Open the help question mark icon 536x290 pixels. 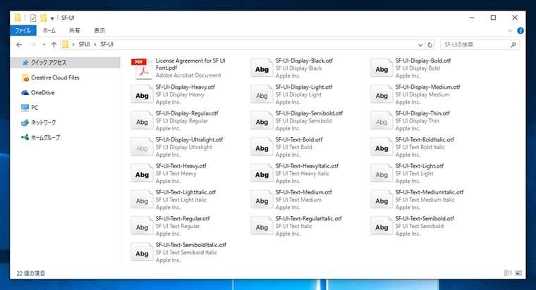[x=520, y=31]
